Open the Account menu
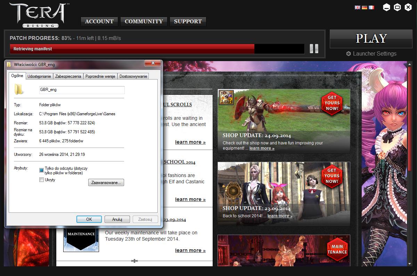 99,22
